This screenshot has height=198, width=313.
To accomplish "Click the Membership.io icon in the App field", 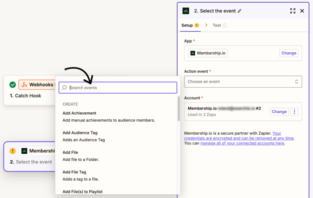I will pyautogui.click(x=192, y=53).
